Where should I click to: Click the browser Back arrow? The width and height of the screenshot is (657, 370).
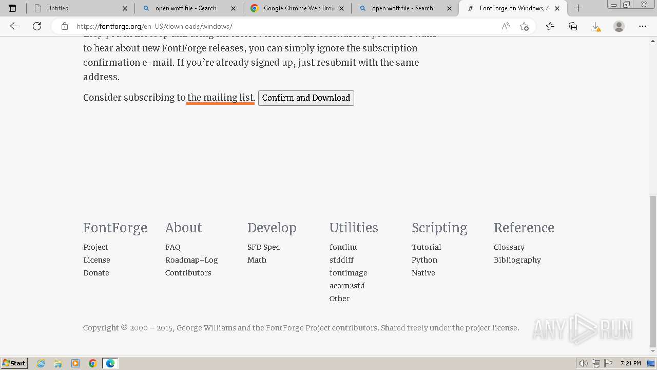pos(14,26)
